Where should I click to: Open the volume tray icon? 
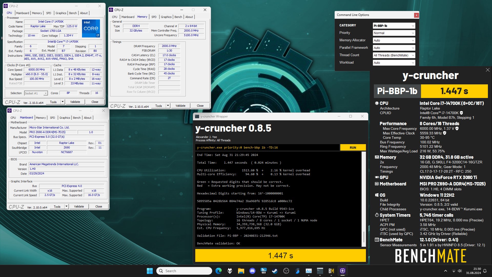tap(459, 271)
